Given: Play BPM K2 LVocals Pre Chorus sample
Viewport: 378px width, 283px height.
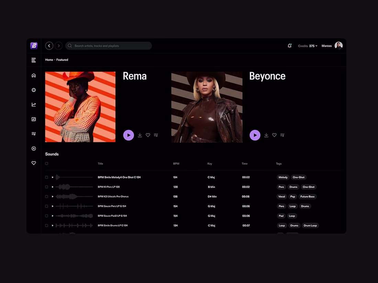Looking at the screenshot, I should coord(53,197).
